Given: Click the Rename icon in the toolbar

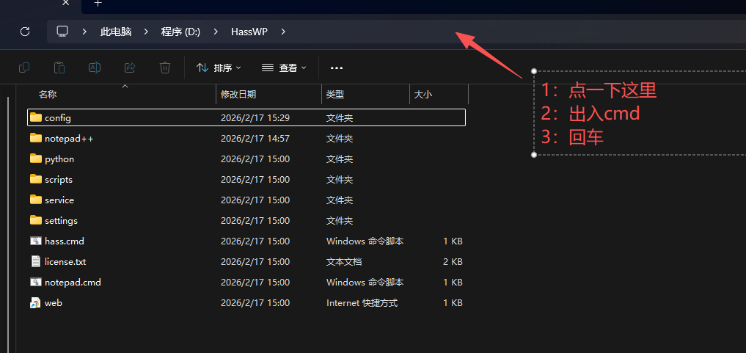Looking at the screenshot, I should coord(94,68).
